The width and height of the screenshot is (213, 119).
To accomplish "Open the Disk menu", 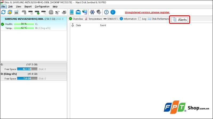I will point(10,6).
